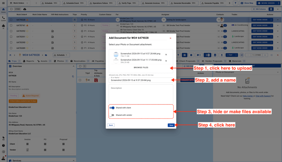282x162 pixels.
Task: Click the ID or Name input field
Action: pyautogui.click(x=141, y=80)
